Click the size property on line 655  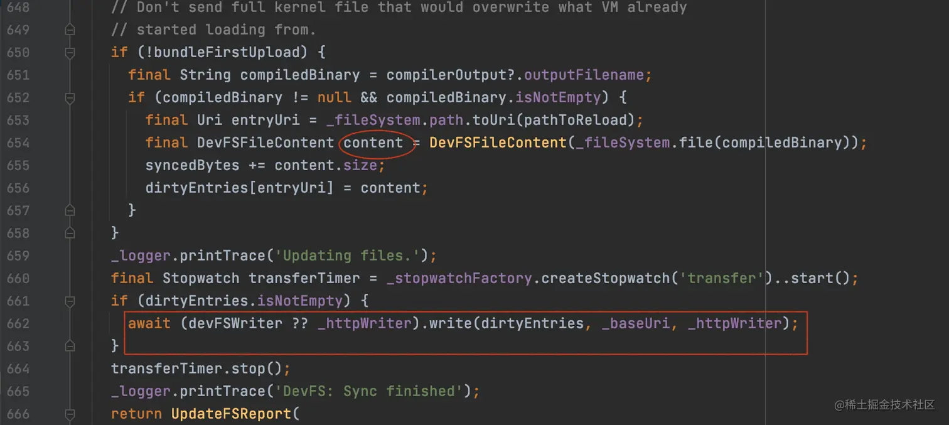360,165
